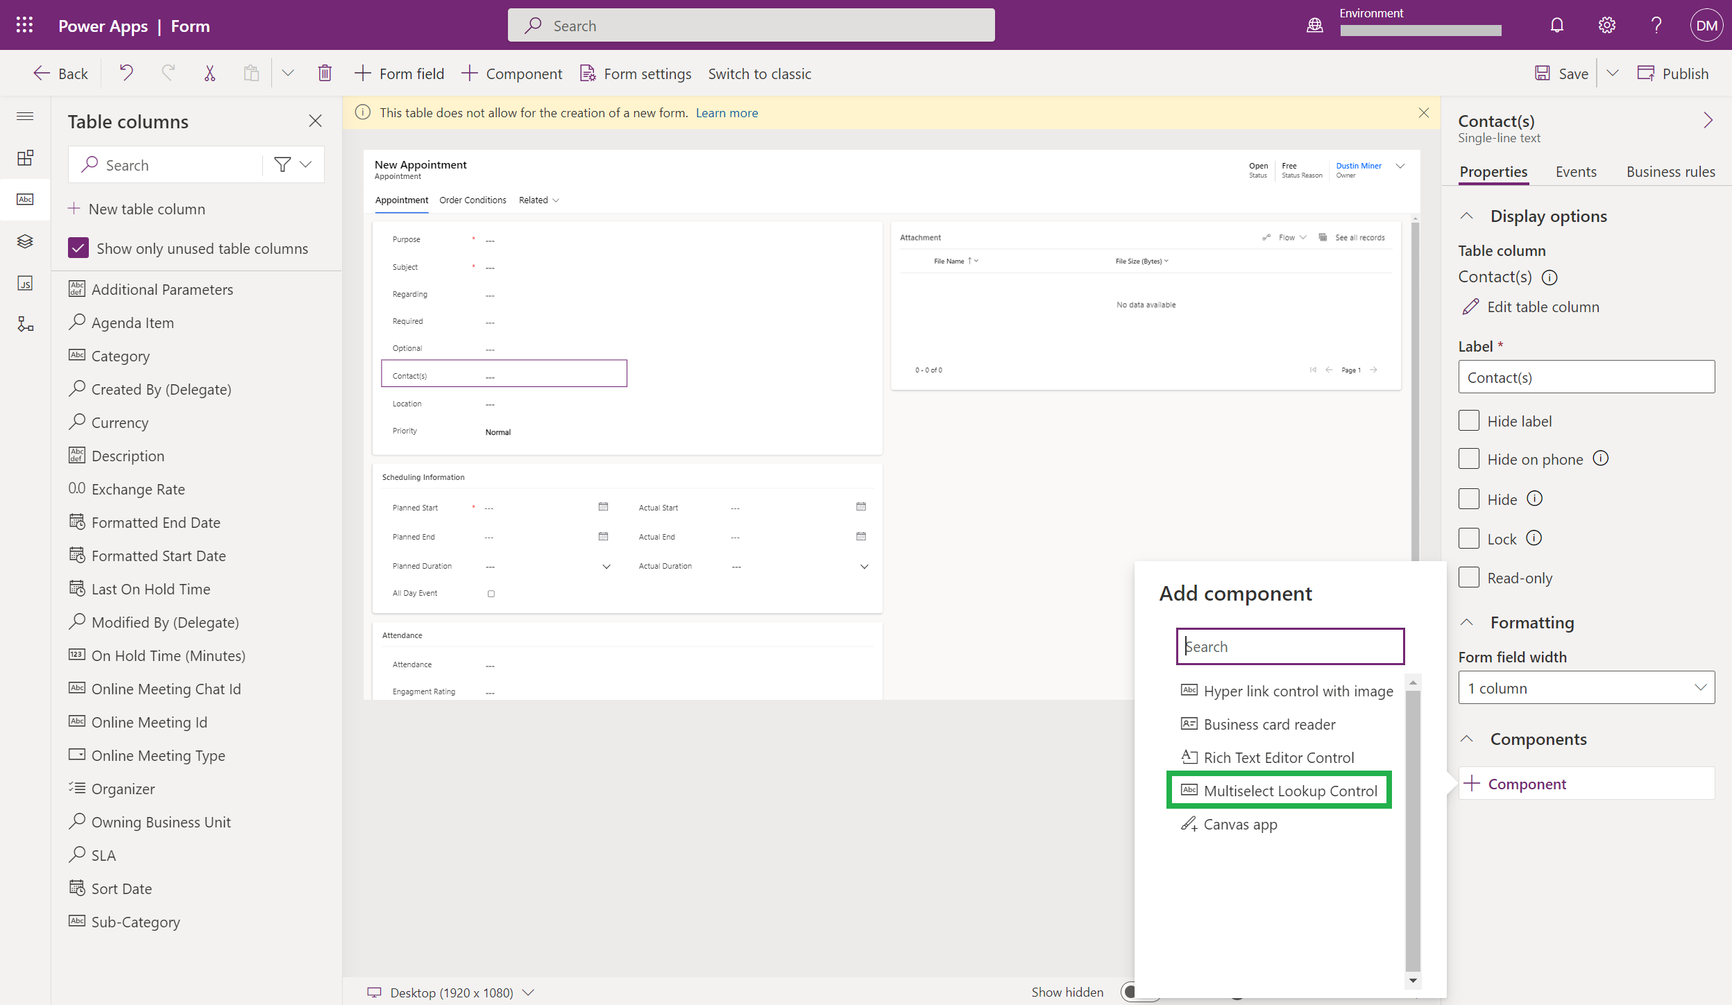Switch to the Events tab

point(1575,171)
